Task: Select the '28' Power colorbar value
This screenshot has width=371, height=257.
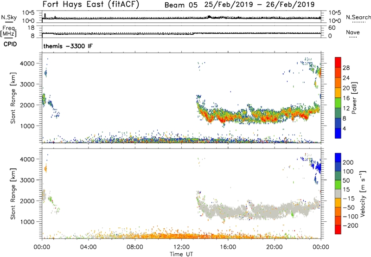Action: [x=346, y=68]
